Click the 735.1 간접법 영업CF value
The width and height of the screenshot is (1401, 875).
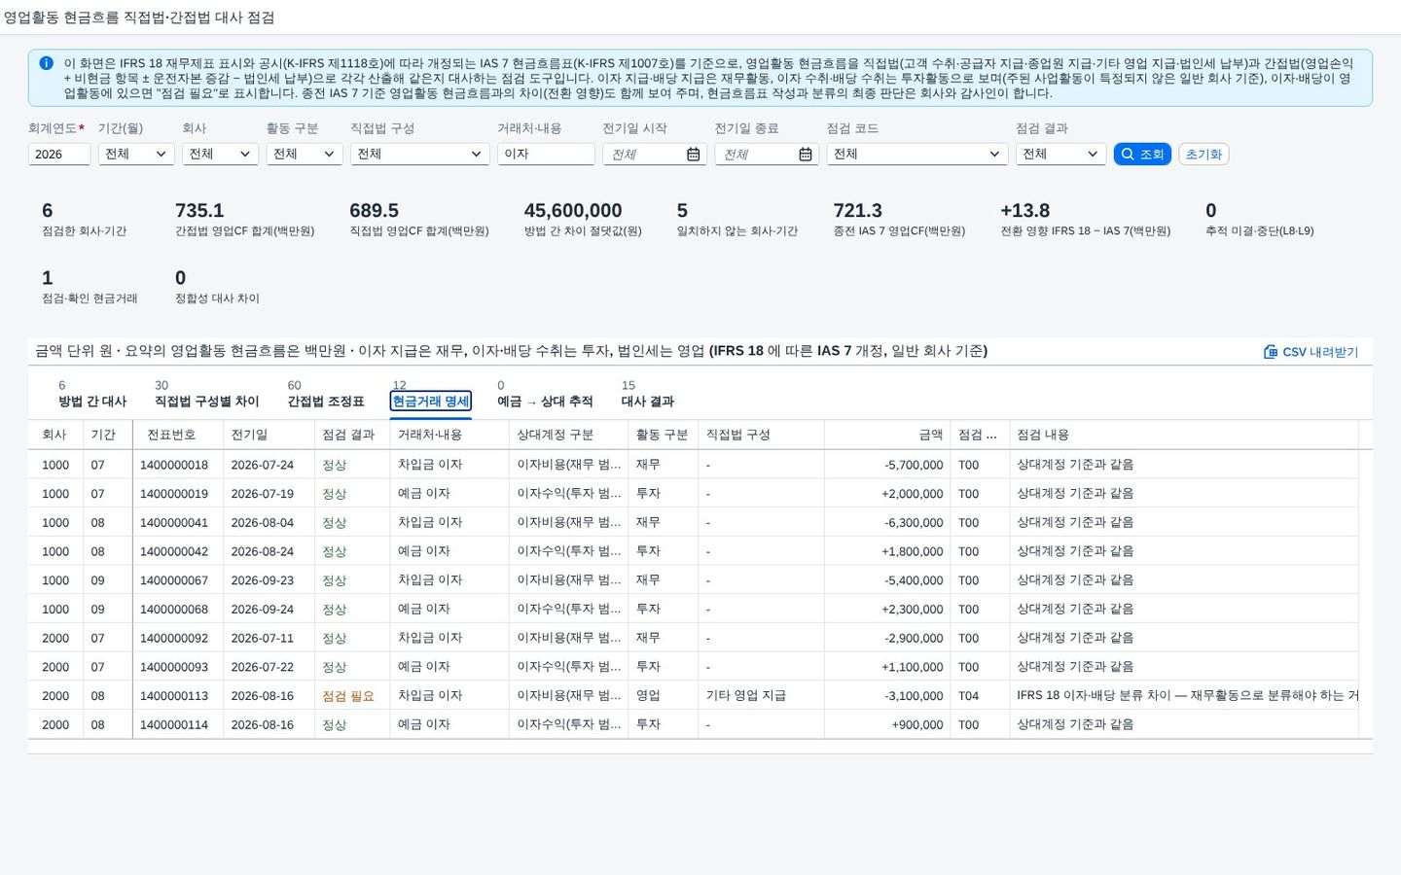pyautogui.click(x=199, y=210)
